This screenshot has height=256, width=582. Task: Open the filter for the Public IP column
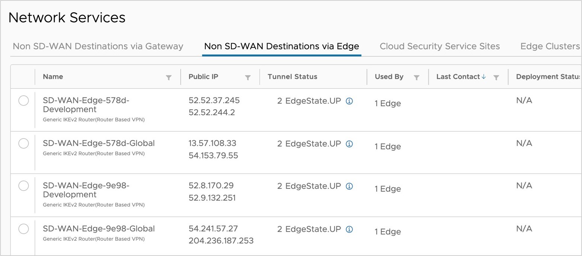coord(248,77)
